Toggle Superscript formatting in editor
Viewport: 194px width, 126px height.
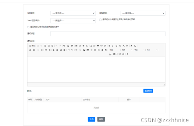click(127, 46)
